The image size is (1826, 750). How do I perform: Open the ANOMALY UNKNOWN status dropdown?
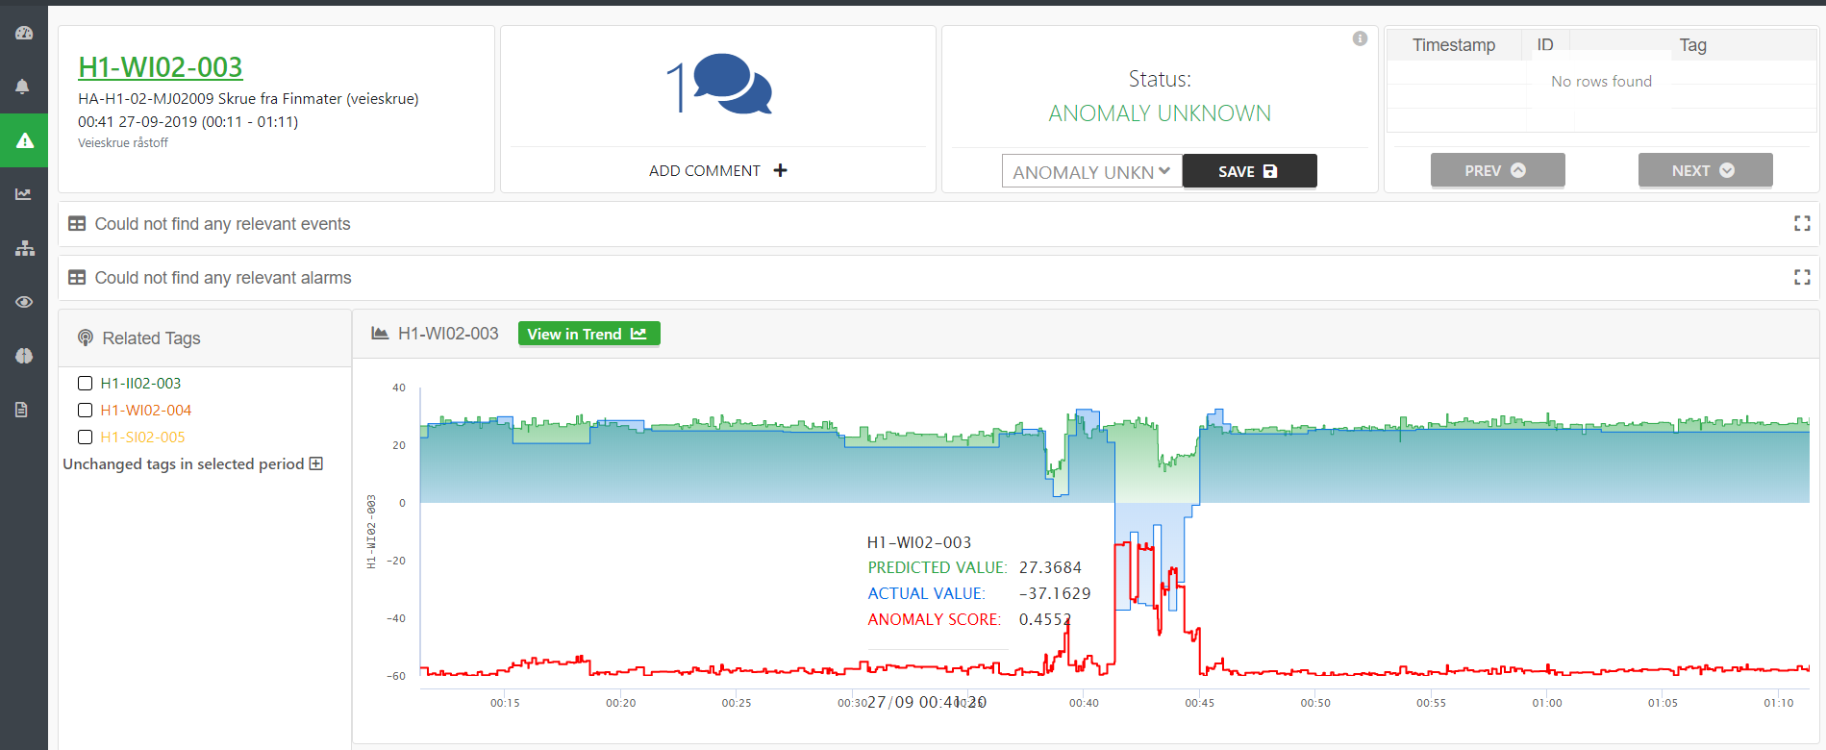[x=1091, y=171]
